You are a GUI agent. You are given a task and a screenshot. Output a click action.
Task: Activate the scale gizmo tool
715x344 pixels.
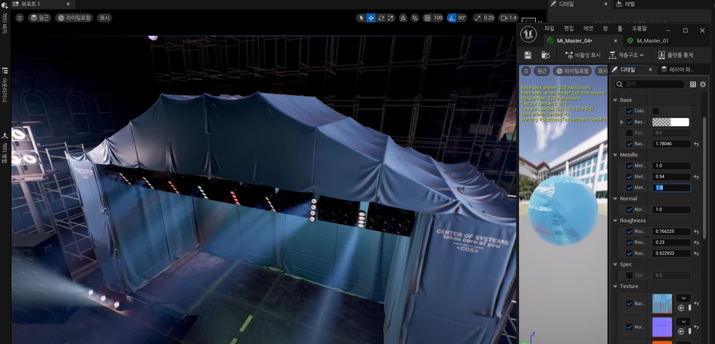click(390, 18)
